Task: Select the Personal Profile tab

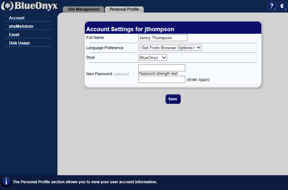Action: (124, 9)
